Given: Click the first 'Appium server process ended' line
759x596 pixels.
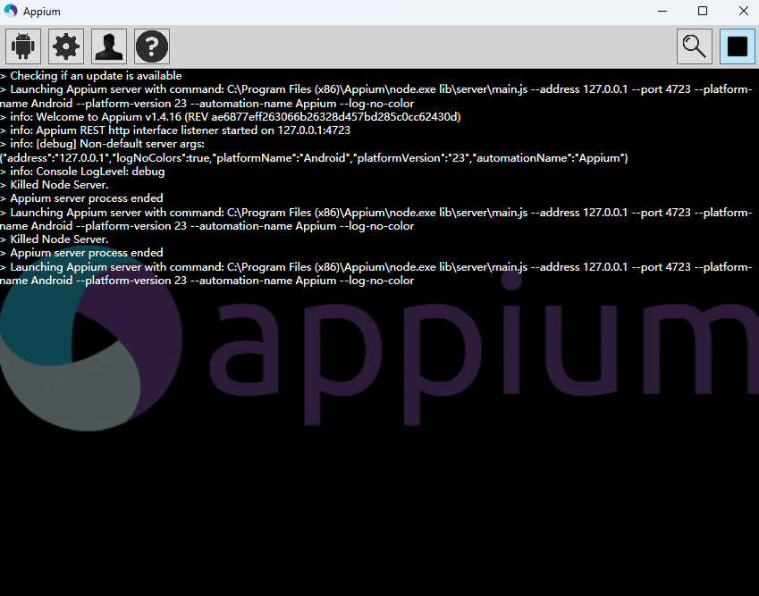Looking at the screenshot, I should tap(86, 198).
